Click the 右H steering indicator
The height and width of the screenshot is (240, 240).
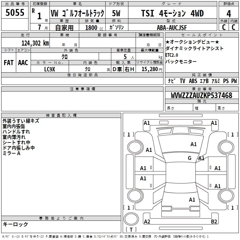(129, 69)
